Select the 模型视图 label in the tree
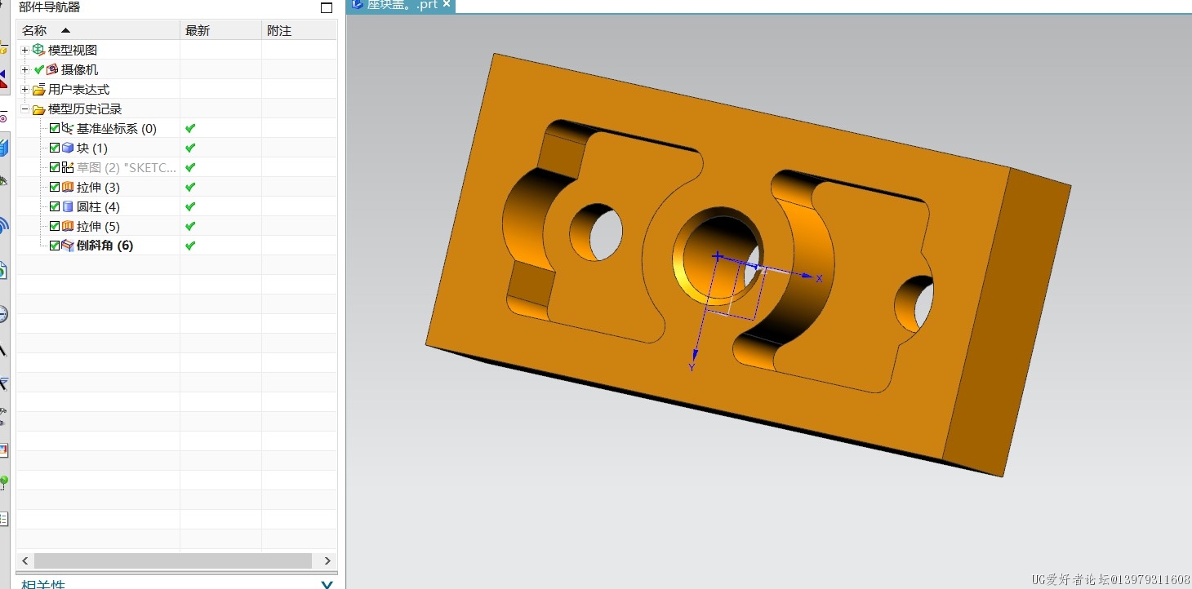 click(x=73, y=50)
